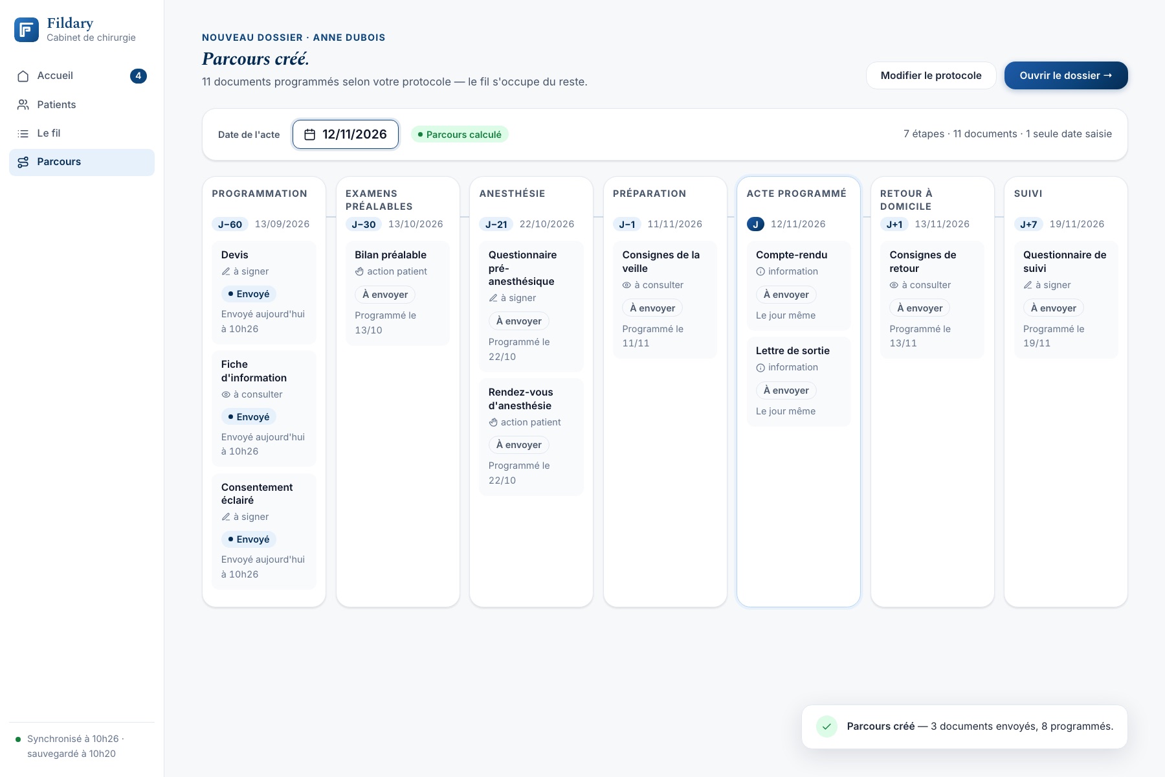Click À envoyer on Questionnaire de suivi

[x=1054, y=308]
